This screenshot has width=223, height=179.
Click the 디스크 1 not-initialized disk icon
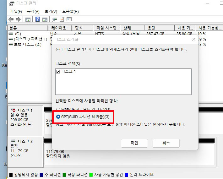[x=14, y=110]
